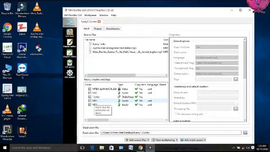Open Wondershare Filmora desktop shortcut
This screenshot has width=270, height=152.
[22, 9]
